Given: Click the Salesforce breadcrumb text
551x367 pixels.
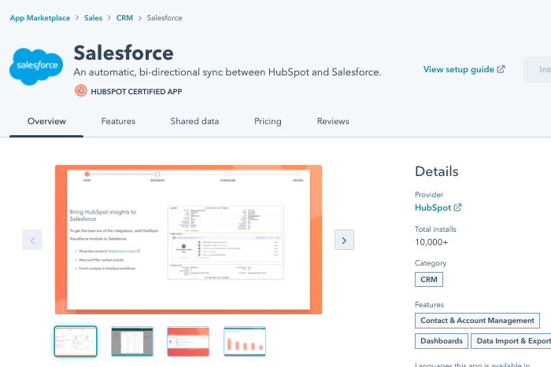Looking at the screenshot, I should 165,18.
